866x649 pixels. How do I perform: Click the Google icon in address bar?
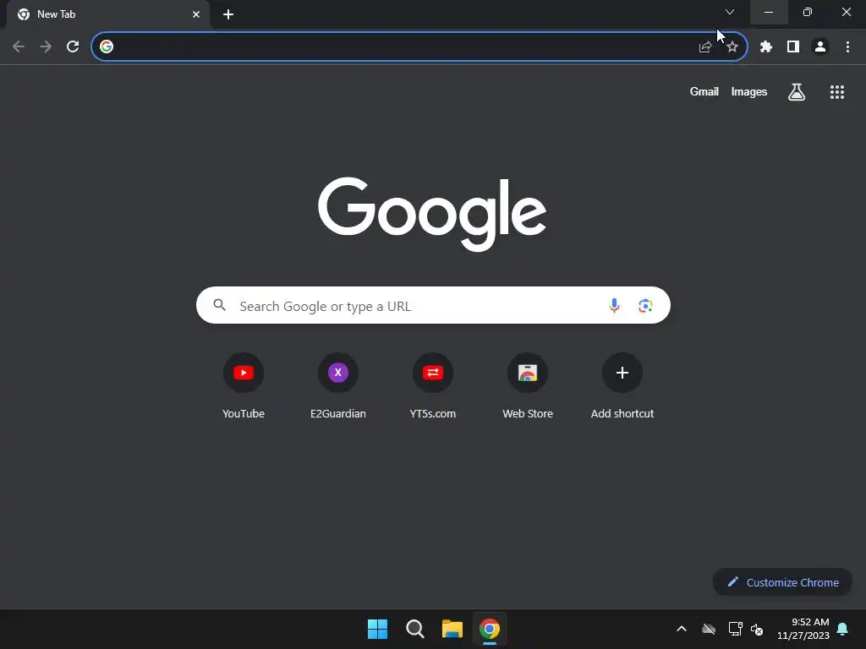click(x=107, y=46)
